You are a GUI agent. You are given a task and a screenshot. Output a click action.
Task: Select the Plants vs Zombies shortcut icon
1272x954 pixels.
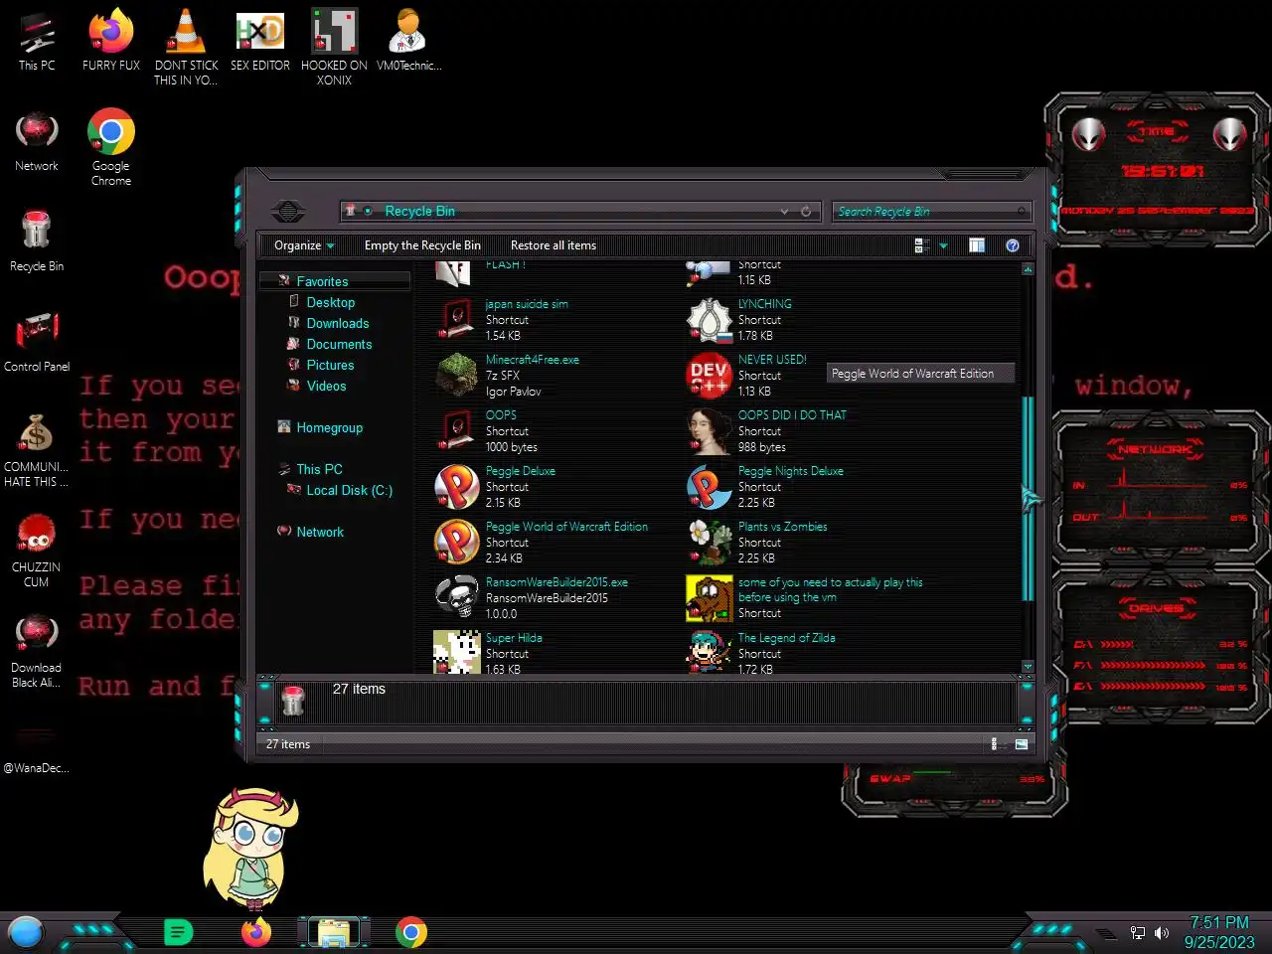tap(710, 542)
